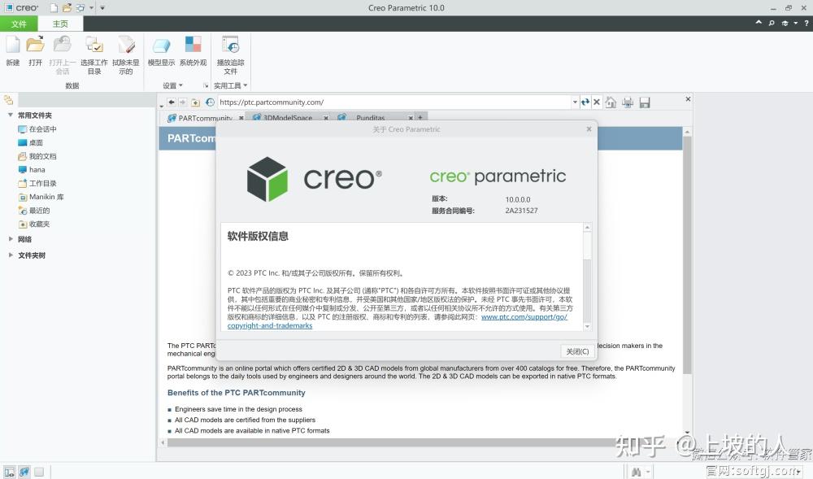
Task: Expand the 网络 tree node
Action: point(9,240)
